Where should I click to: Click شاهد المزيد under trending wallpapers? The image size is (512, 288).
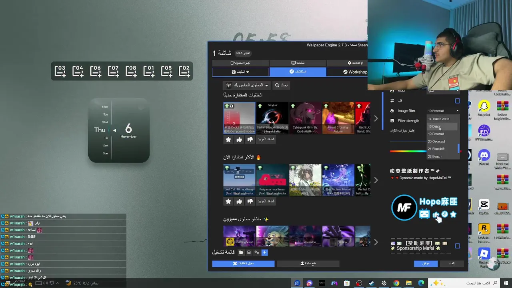[266, 201]
